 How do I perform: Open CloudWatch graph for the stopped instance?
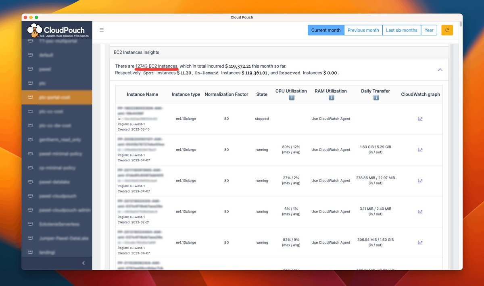[x=420, y=119]
